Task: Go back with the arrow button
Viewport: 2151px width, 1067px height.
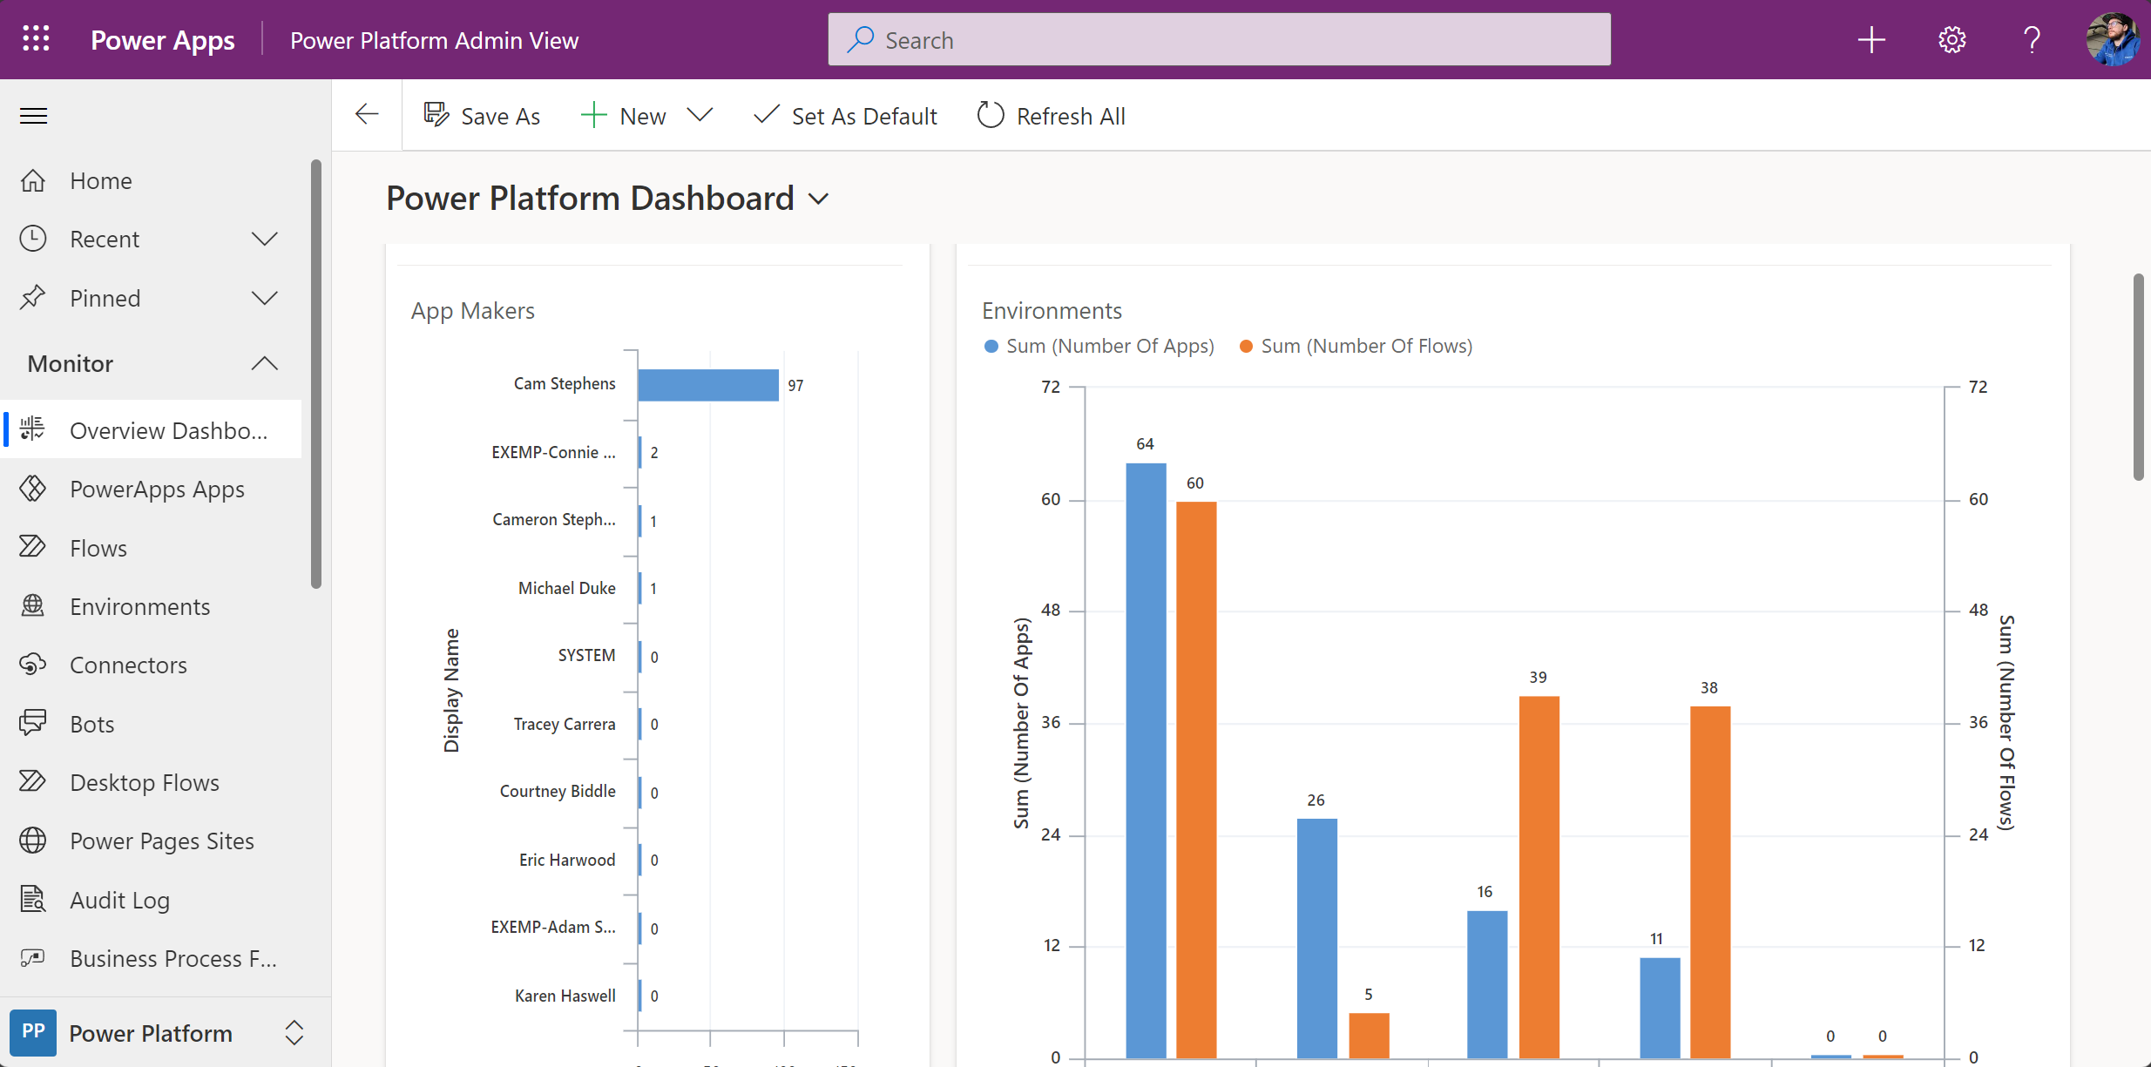Action: tap(367, 114)
